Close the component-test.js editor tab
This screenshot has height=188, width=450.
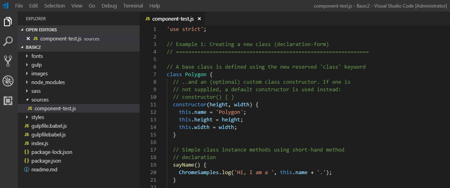[199, 19]
